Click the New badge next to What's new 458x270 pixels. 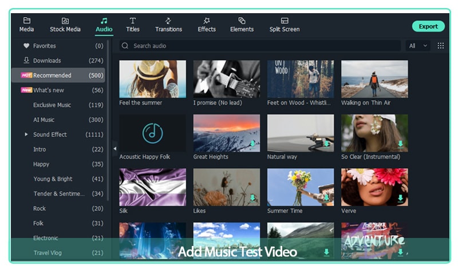click(26, 90)
